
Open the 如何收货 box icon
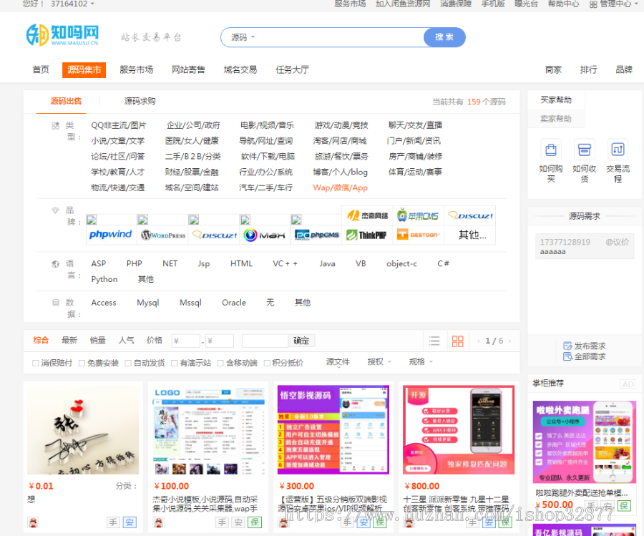pos(584,150)
